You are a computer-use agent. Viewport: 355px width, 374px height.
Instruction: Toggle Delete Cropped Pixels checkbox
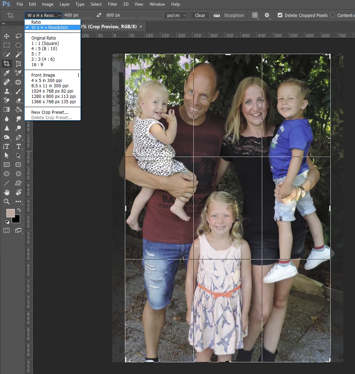(x=280, y=15)
